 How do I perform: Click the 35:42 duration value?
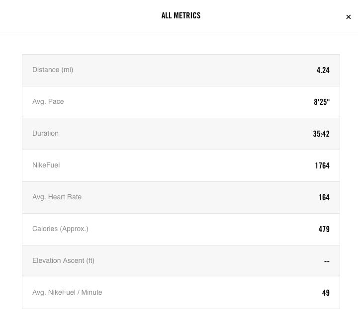tap(321, 134)
